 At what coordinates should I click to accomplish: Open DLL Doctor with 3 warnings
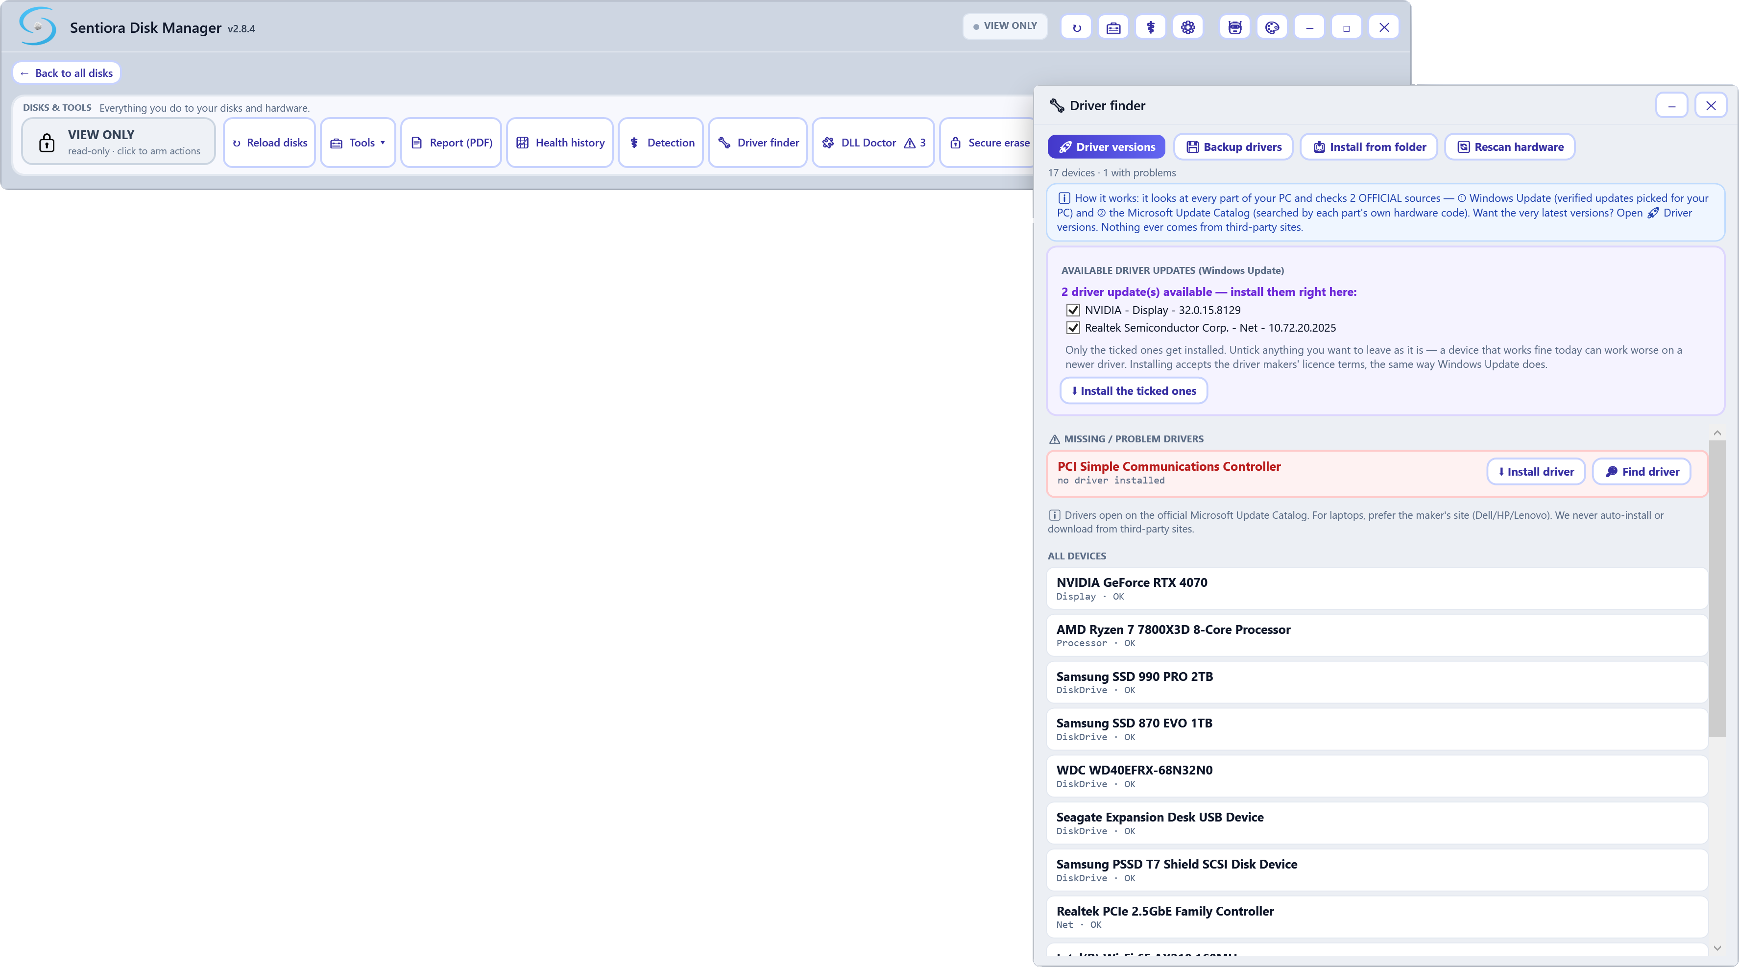click(x=873, y=143)
